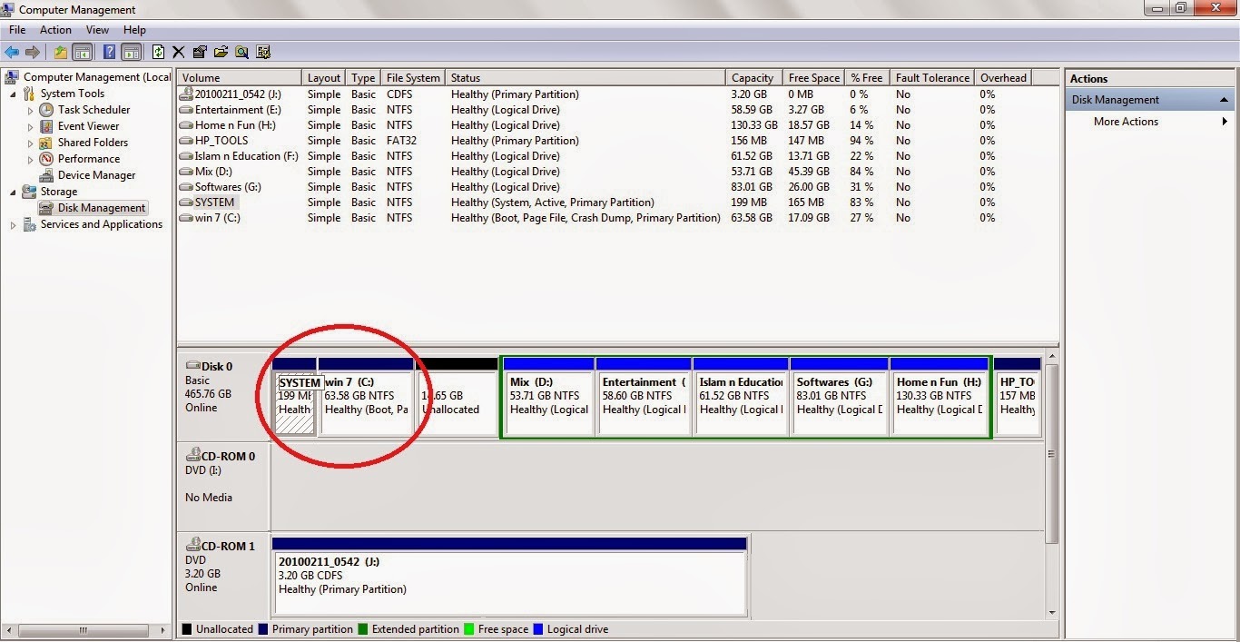Viewport: 1240px width, 642px height.
Task: Click the delete X toolbar icon
Action: (x=178, y=52)
